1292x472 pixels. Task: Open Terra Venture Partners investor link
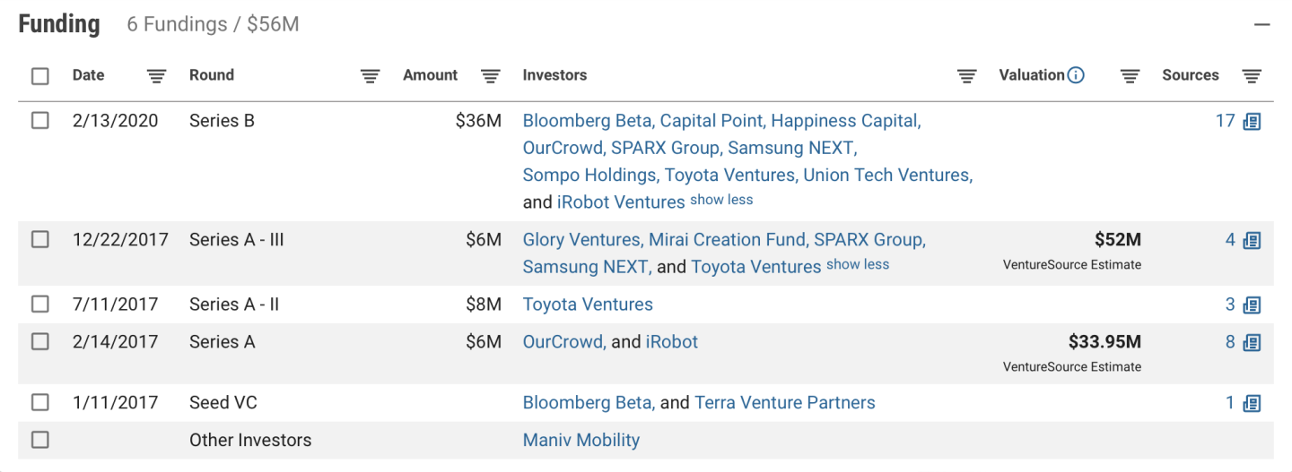[785, 403]
